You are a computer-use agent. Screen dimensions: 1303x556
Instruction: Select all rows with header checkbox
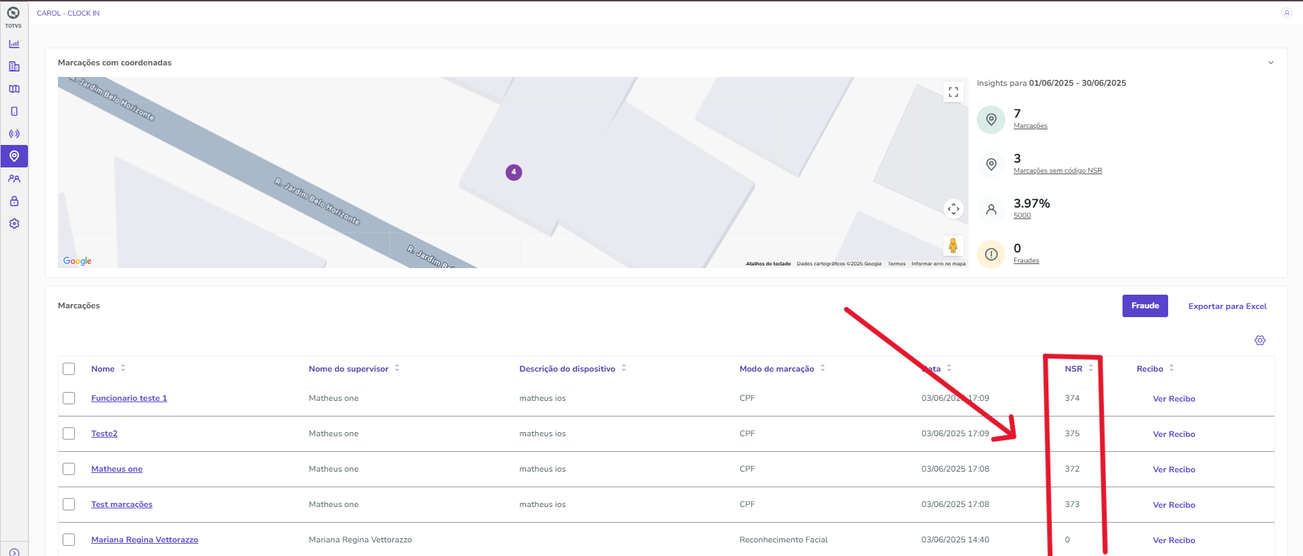click(x=69, y=369)
